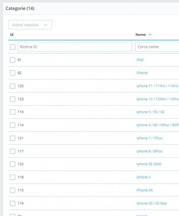The height and width of the screenshot is (216, 179).
Task: Open Iphone 11 / 11Pro category
Action: (157, 86)
